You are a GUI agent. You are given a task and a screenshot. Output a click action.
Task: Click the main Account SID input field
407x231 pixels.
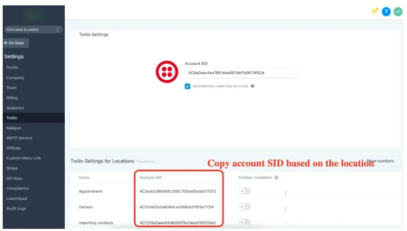click(242, 73)
